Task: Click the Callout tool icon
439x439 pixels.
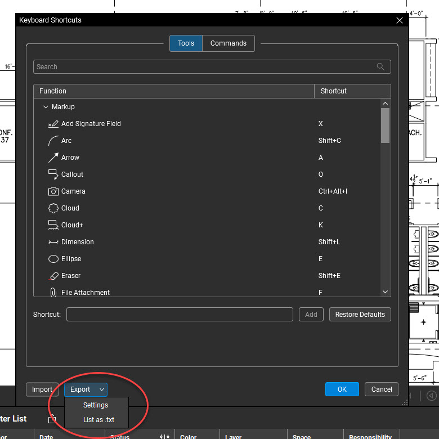Action: coord(53,174)
